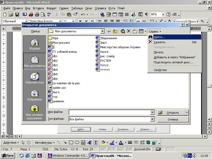Select the Pipe folder in file list
Viewport: 212px width, 159px height.
53,38
